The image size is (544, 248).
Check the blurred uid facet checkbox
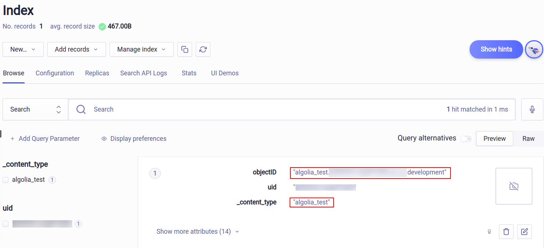pyautogui.click(x=5, y=224)
